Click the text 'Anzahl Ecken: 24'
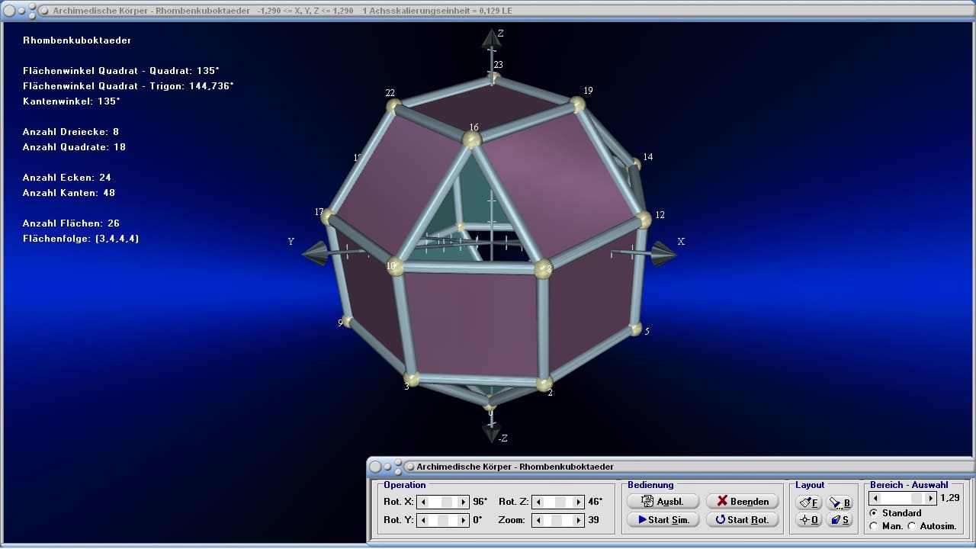The image size is (976, 549). [67, 178]
